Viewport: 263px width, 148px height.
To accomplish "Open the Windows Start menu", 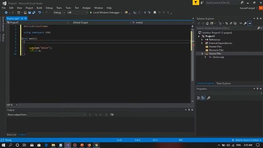I will (x=3, y=145).
